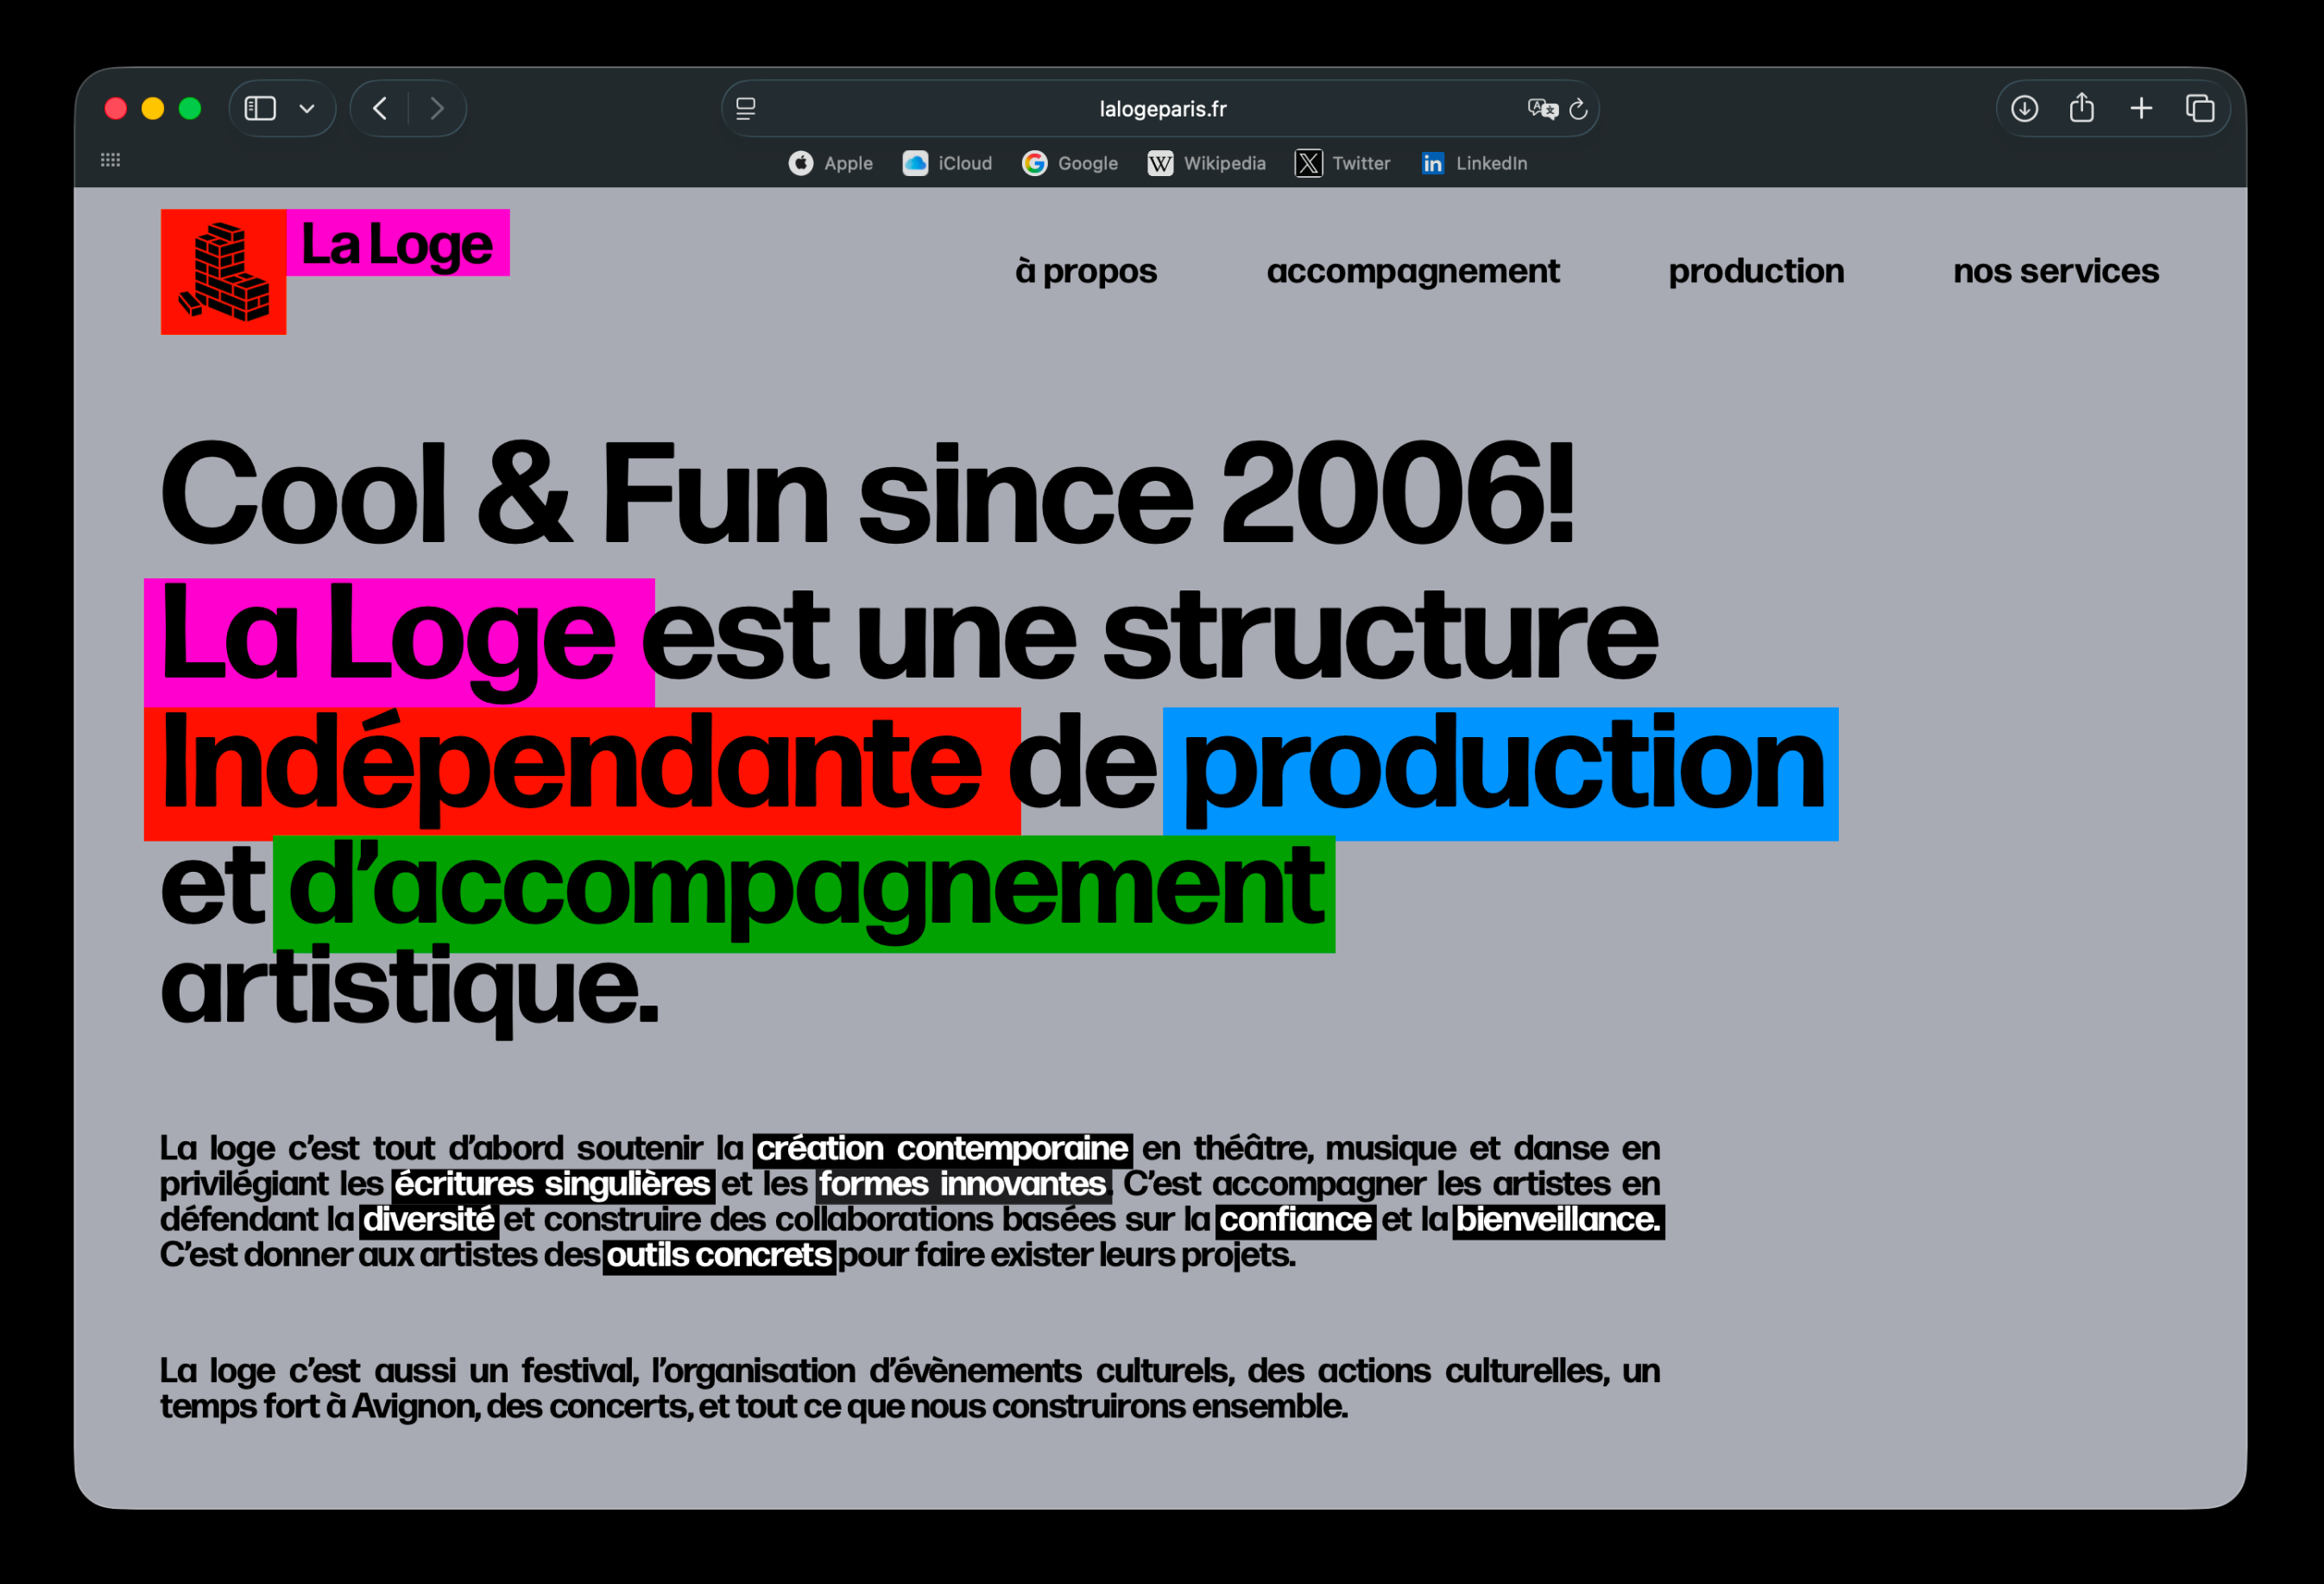The width and height of the screenshot is (2324, 1584).
Task: Open the LinkedIn bookmark
Action: (x=1474, y=163)
